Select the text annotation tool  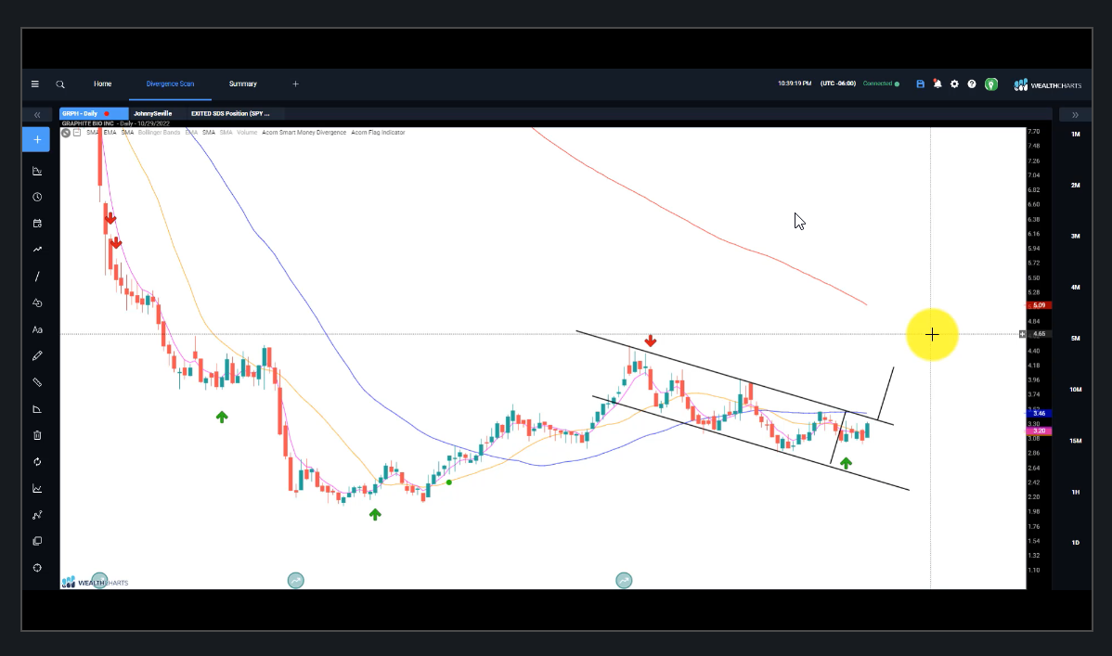click(x=37, y=329)
